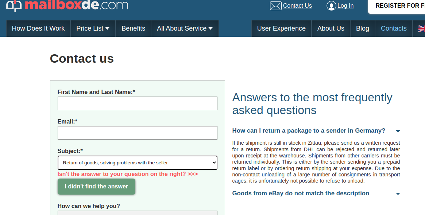Open the Blog menu item
The width and height of the screenshot is (425, 215).
click(362, 28)
